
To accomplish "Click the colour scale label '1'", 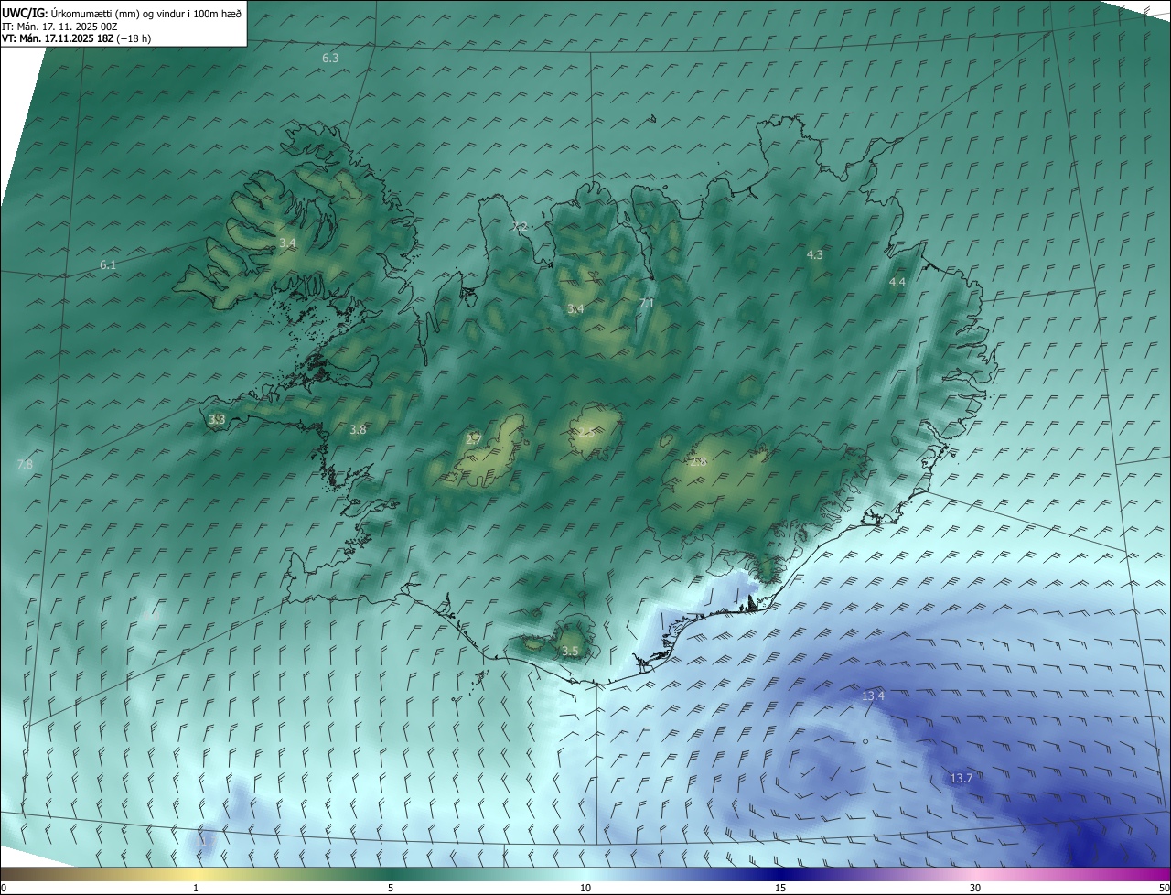I will pyautogui.click(x=196, y=888).
